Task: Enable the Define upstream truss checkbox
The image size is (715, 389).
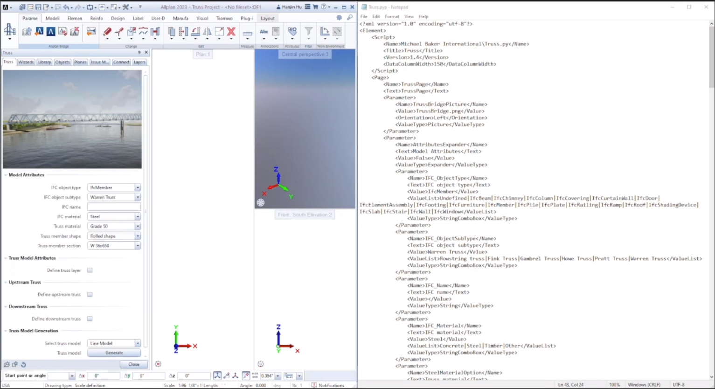Action: coord(90,294)
